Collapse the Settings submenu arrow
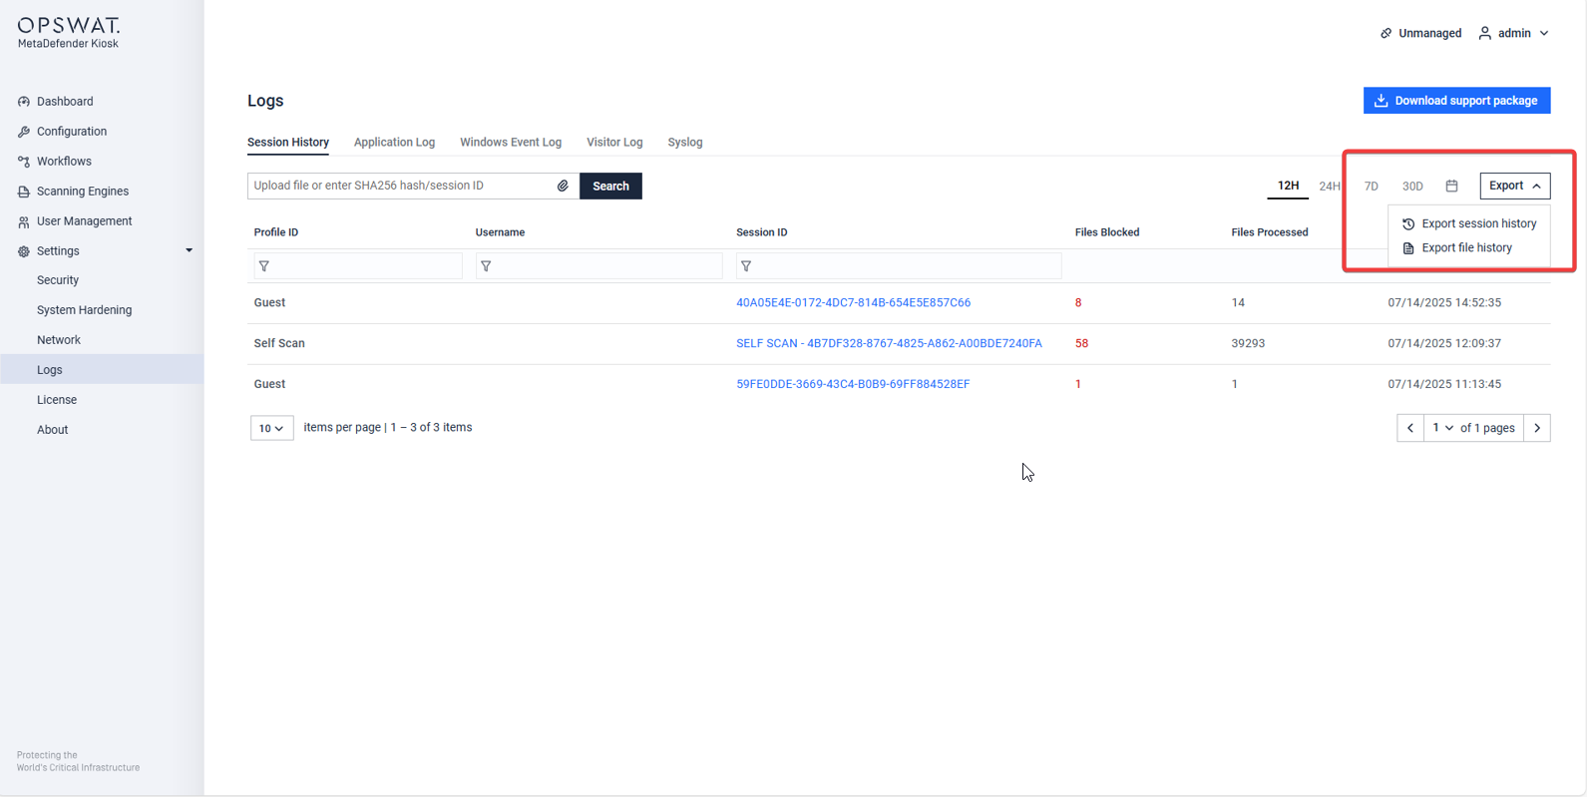This screenshot has width=1587, height=797. point(189,250)
